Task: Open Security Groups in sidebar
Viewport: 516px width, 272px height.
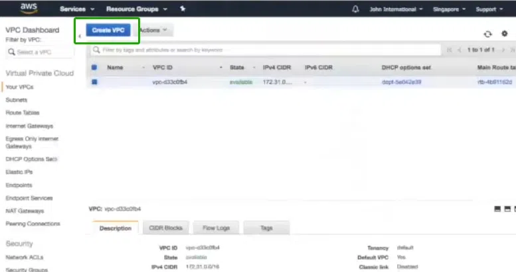Action: pos(27,270)
